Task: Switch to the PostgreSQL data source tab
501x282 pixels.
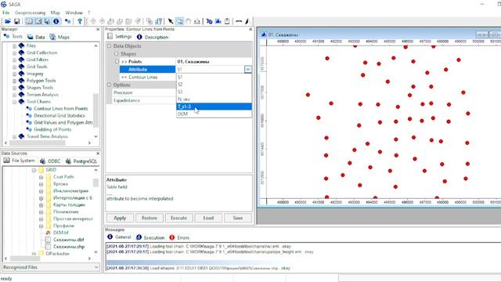Action: point(81,161)
